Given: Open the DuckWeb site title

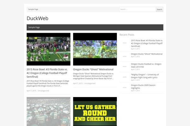Looking at the screenshot, I should [x=37, y=18].
